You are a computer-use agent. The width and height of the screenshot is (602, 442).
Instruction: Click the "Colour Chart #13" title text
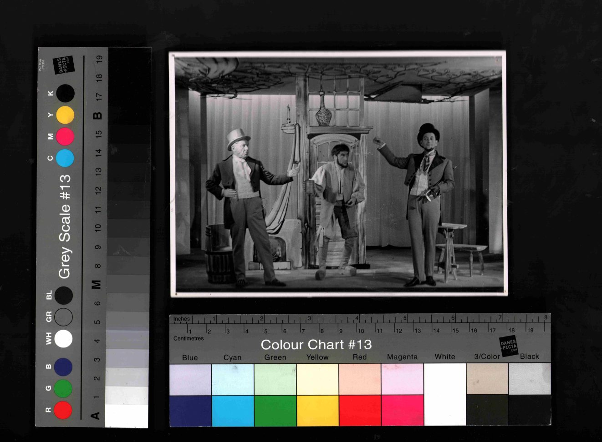tap(316, 345)
